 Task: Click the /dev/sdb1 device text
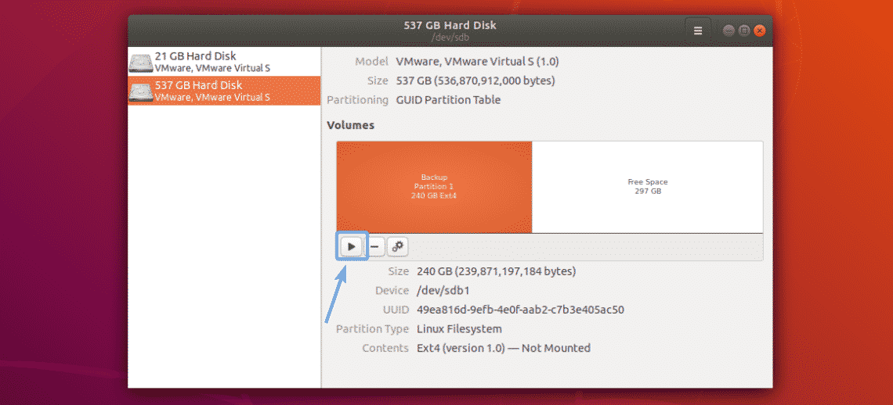[445, 291]
